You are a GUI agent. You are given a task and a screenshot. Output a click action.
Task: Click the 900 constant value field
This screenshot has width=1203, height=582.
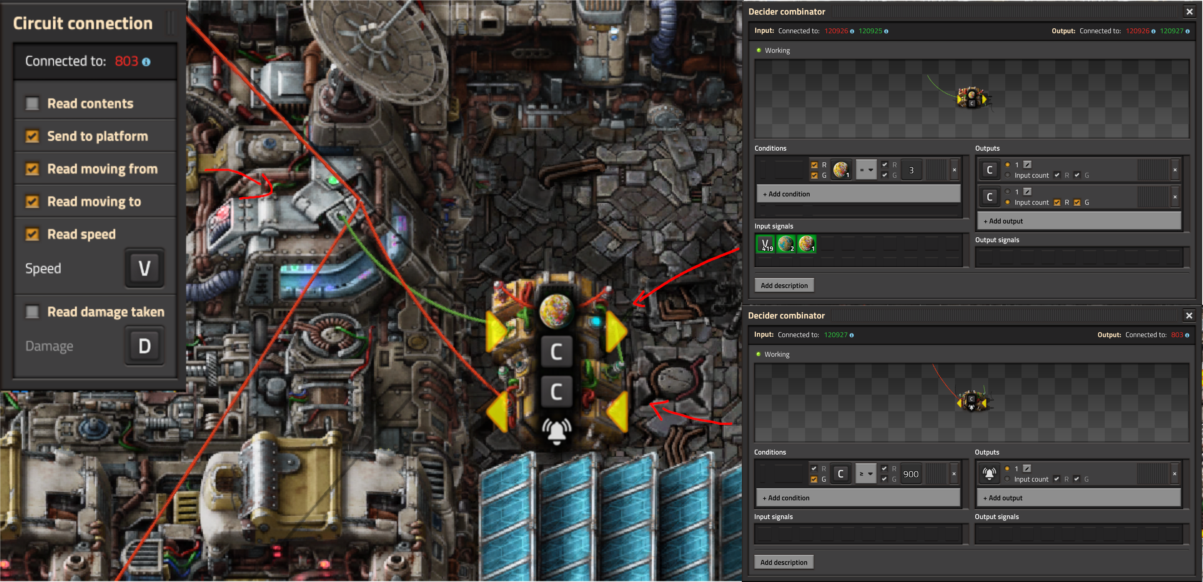coord(910,474)
